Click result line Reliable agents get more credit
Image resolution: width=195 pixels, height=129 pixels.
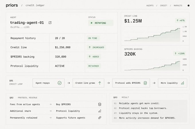139,103
